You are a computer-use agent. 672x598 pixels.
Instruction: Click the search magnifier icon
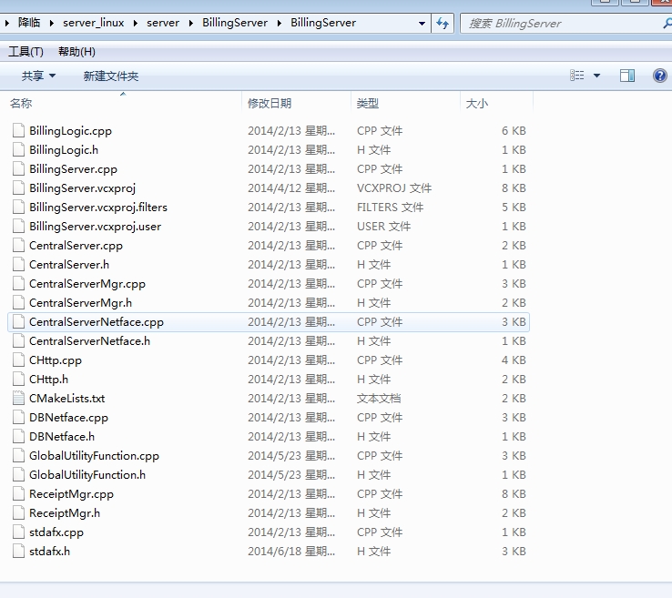coord(666,24)
